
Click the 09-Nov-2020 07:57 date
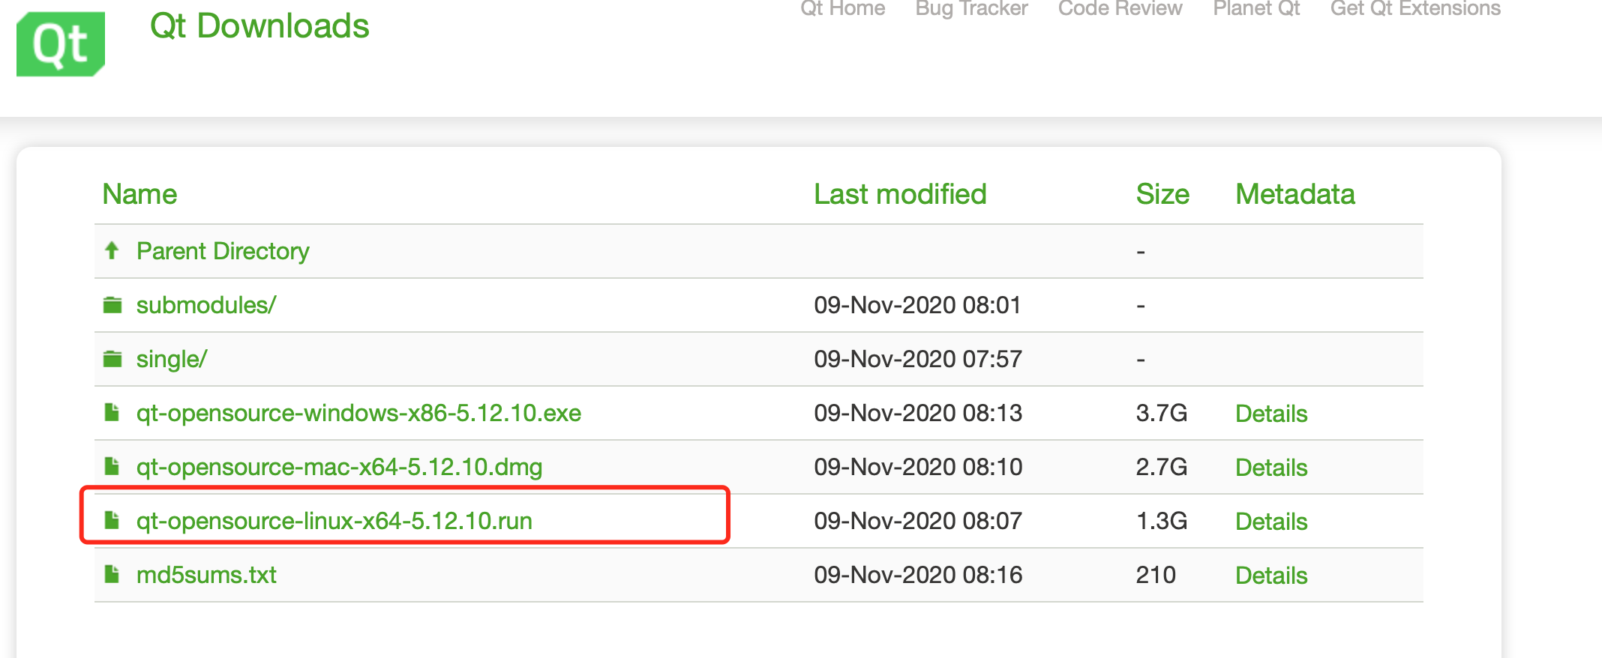coord(918,359)
